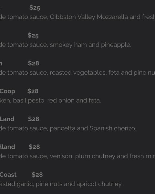Image resolution: width=155 pixels, height=194 pixels.
Task: Click the $28 price above roasted vegetables
Action: [34, 63]
